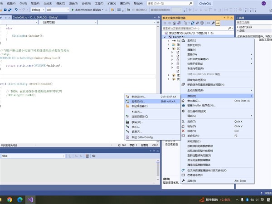Click the Clear All icon in output toolbar
Image resolution: width=272 pixels, height=204 pixels.
click(87, 156)
